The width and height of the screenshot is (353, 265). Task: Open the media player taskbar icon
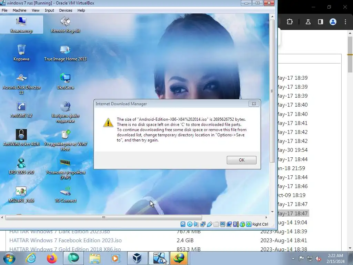tap(116, 258)
